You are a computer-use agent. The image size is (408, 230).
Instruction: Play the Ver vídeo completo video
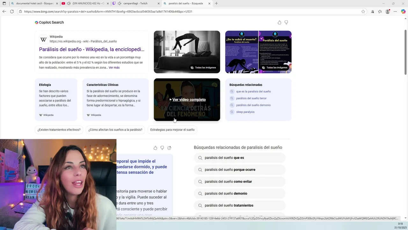click(187, 100)
